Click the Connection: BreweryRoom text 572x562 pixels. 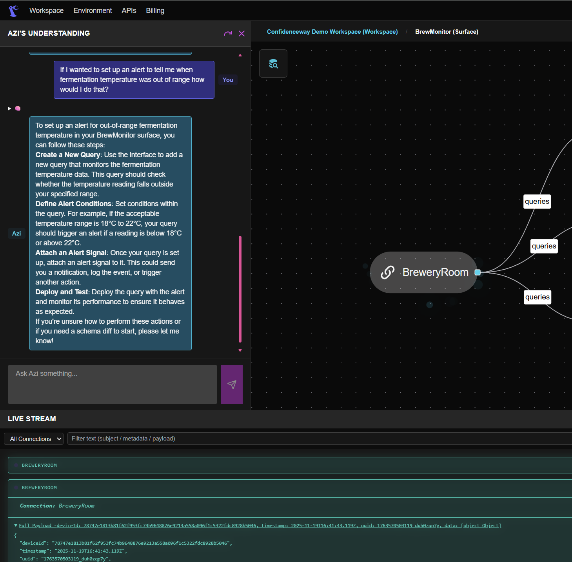[57, 506]
